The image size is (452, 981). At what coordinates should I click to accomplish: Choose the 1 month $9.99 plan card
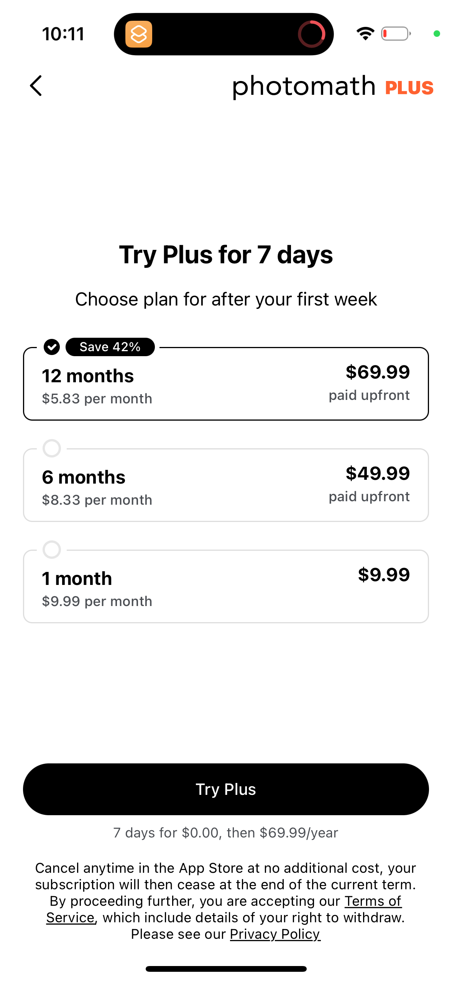pyautogui.click(x=226, y=588)
